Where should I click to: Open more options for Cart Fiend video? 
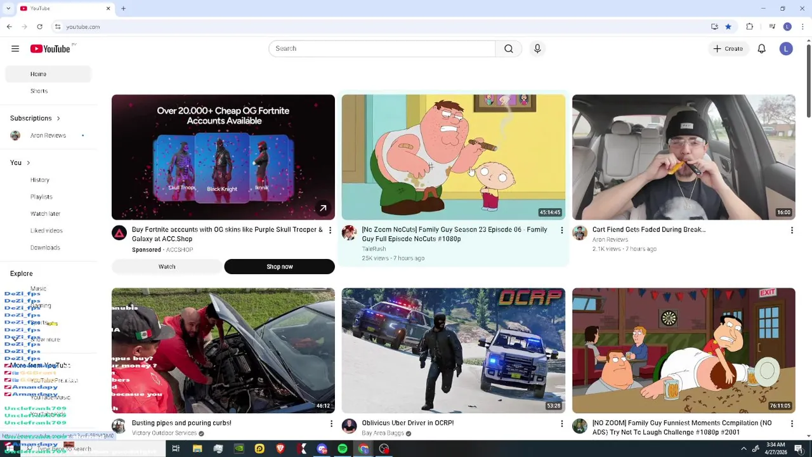coord(792,230)
